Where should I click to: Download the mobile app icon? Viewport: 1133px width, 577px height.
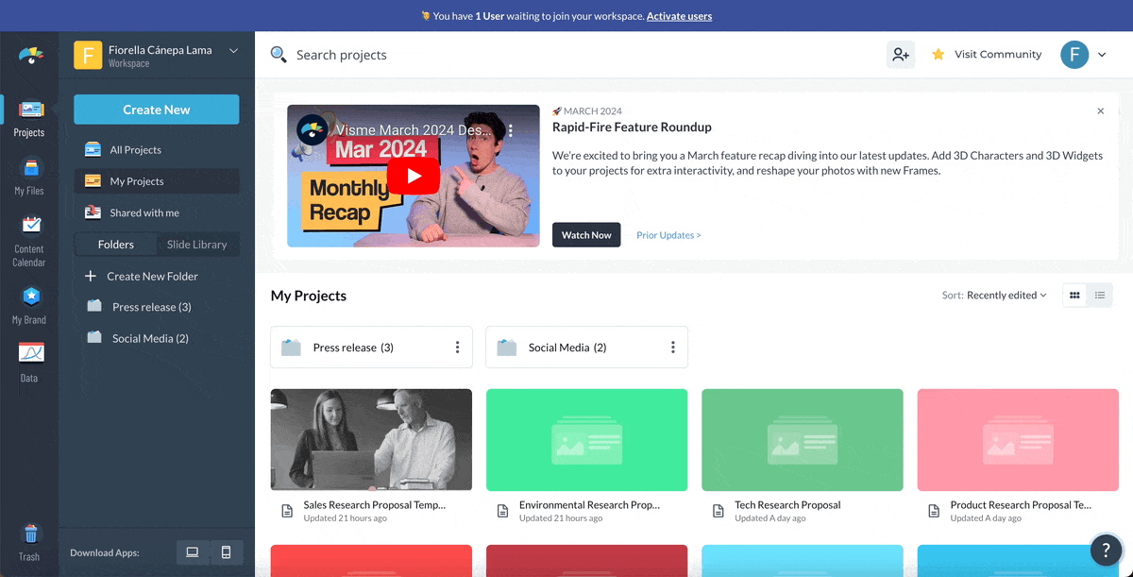(x=226, y=552)
